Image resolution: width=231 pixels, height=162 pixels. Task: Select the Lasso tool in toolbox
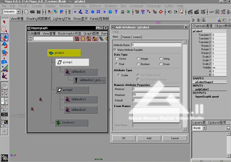4,29
